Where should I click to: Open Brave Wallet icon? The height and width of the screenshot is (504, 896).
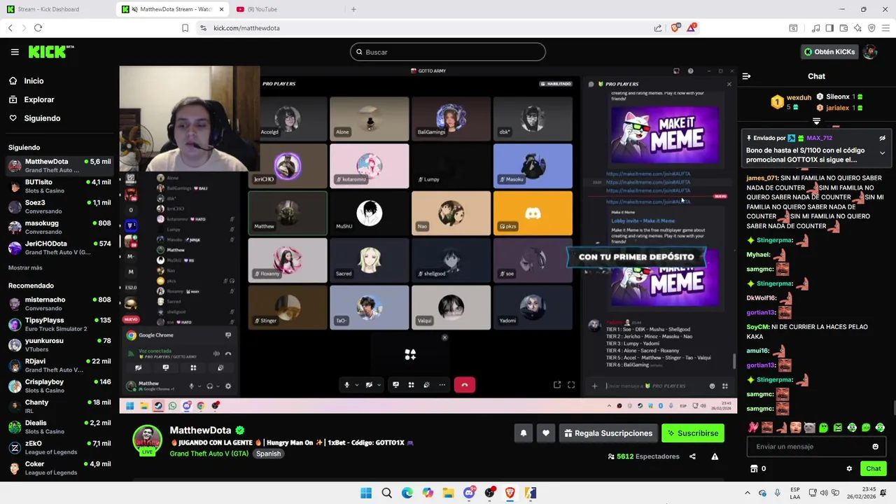pyautogui.click(x=843, y=28)
